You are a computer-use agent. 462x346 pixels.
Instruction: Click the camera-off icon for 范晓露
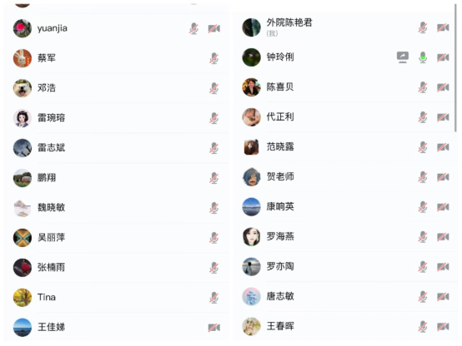443,147
